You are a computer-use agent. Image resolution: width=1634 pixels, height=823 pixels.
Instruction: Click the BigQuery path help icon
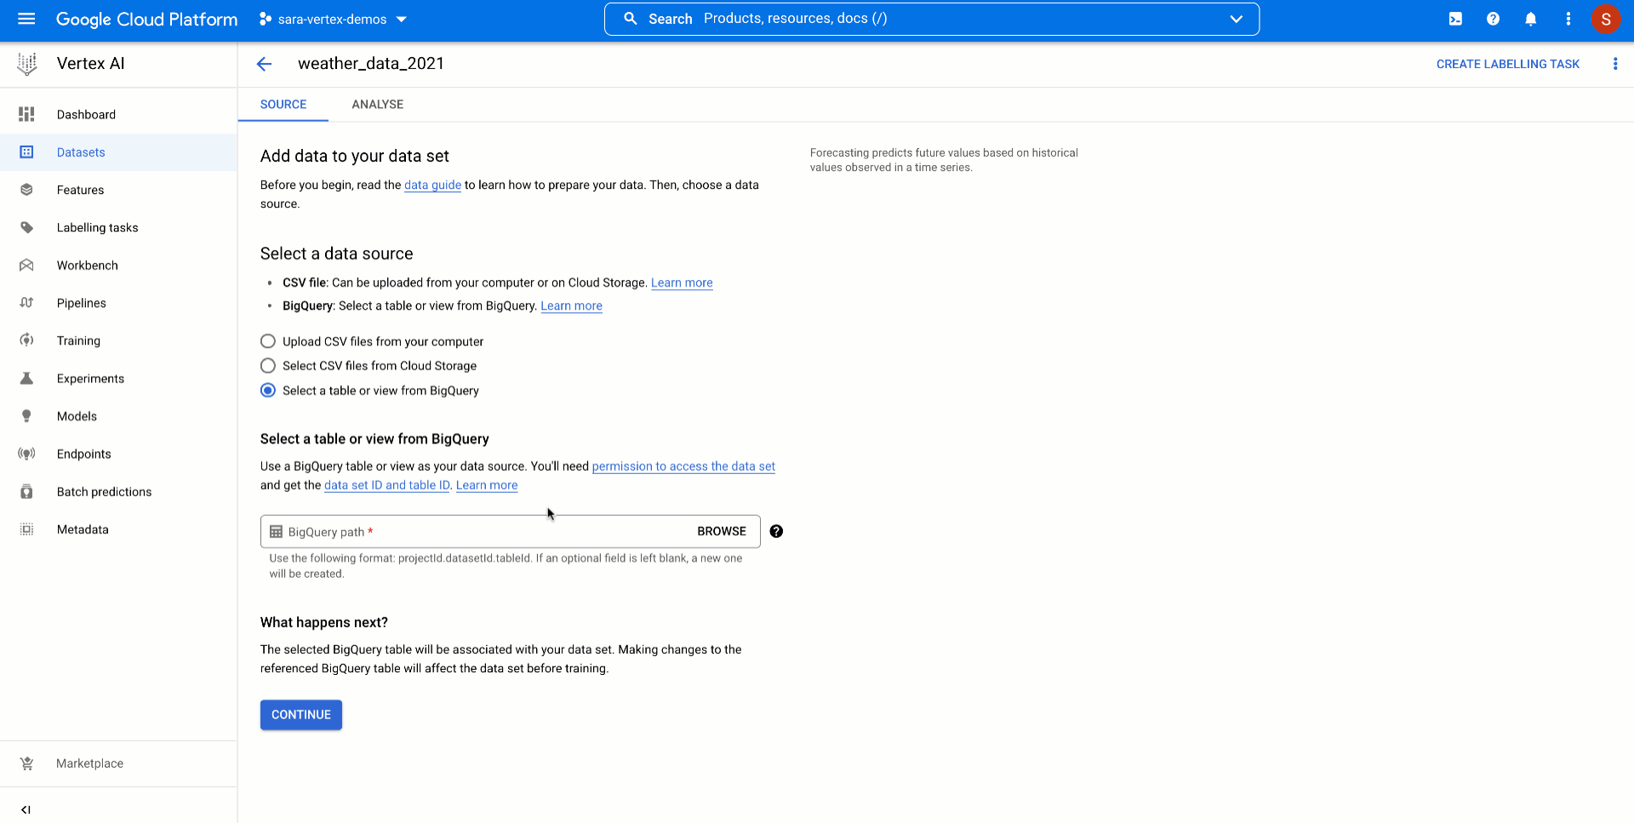point(776,531)
